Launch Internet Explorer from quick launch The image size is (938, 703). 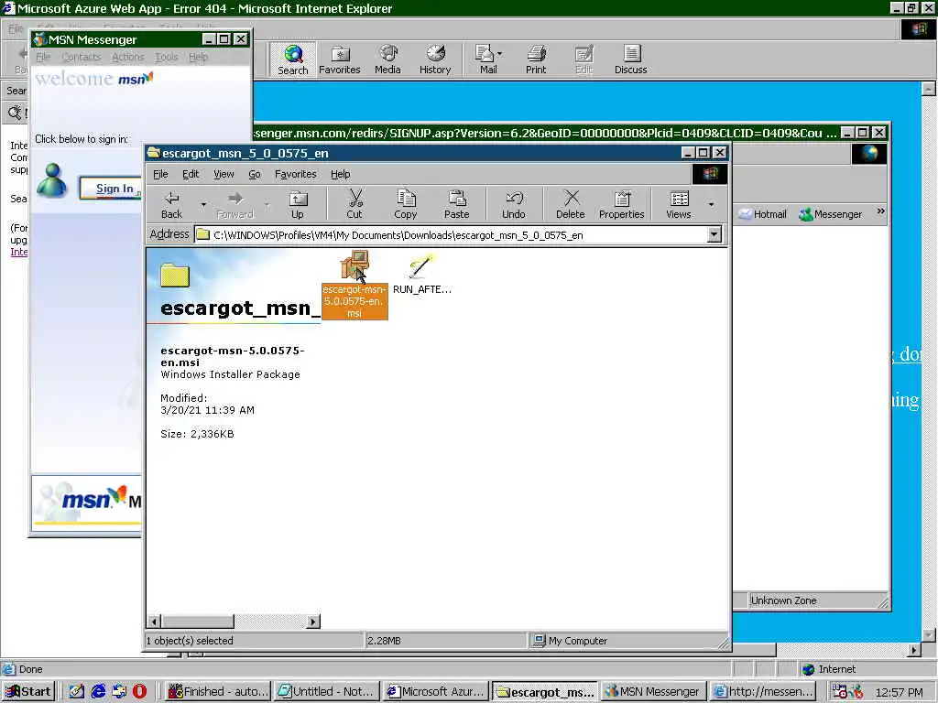point(98,691)
